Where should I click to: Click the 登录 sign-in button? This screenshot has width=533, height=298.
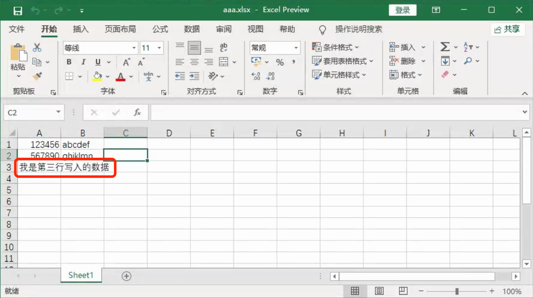click(403, 10)
